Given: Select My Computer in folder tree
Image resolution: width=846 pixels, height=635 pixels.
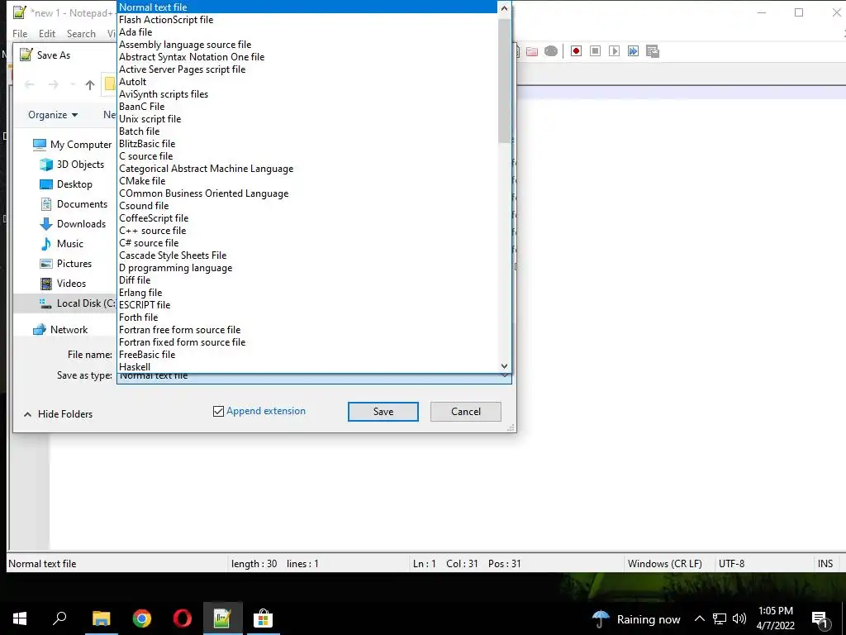Looking at the screenshot, I should (72, 145).
